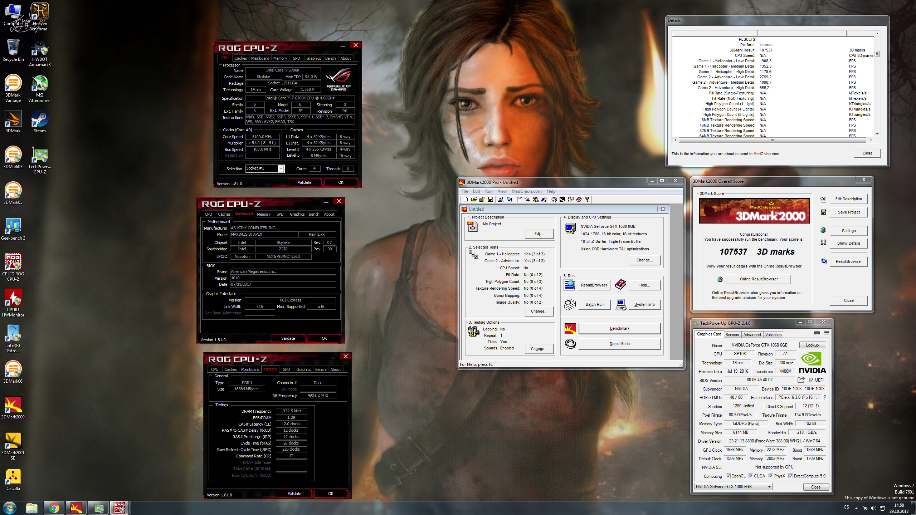The image size is (916, 515).
Task: Open GPU selection dropdown in GPU-Z
Action: (x=733, y=487)
